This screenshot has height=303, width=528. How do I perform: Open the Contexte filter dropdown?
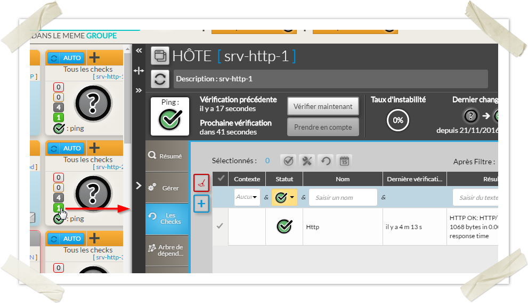247,197
